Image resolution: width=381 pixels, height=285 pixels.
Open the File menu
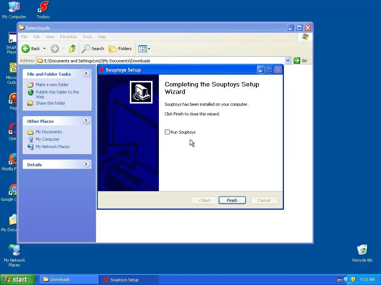tap(24, 37)
